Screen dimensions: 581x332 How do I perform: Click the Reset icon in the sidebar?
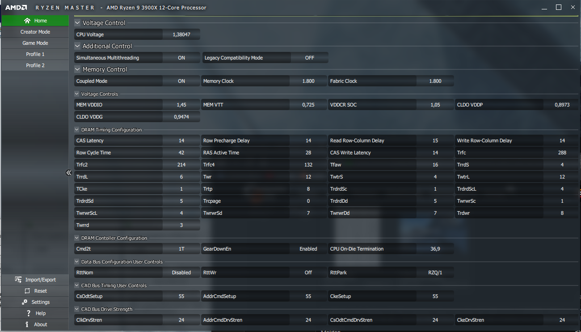pos(27,291)
